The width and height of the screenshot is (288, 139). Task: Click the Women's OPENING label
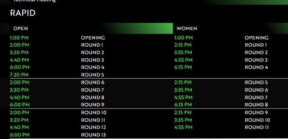point(257,38)
